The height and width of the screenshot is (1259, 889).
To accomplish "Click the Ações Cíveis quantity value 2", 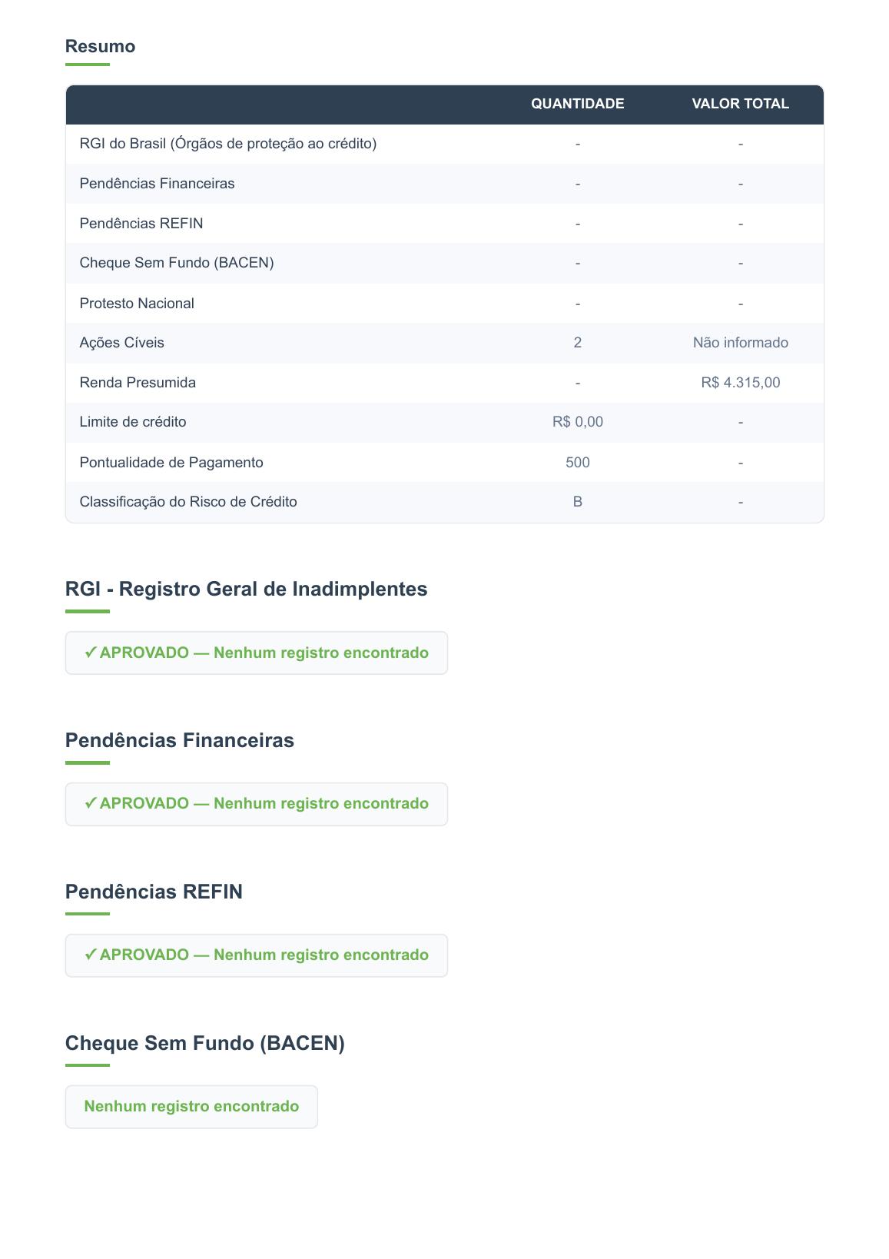I will click(577, 343).
